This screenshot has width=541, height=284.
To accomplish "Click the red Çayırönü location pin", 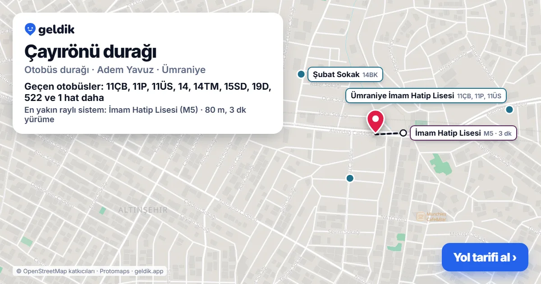I will coord(376,121).
